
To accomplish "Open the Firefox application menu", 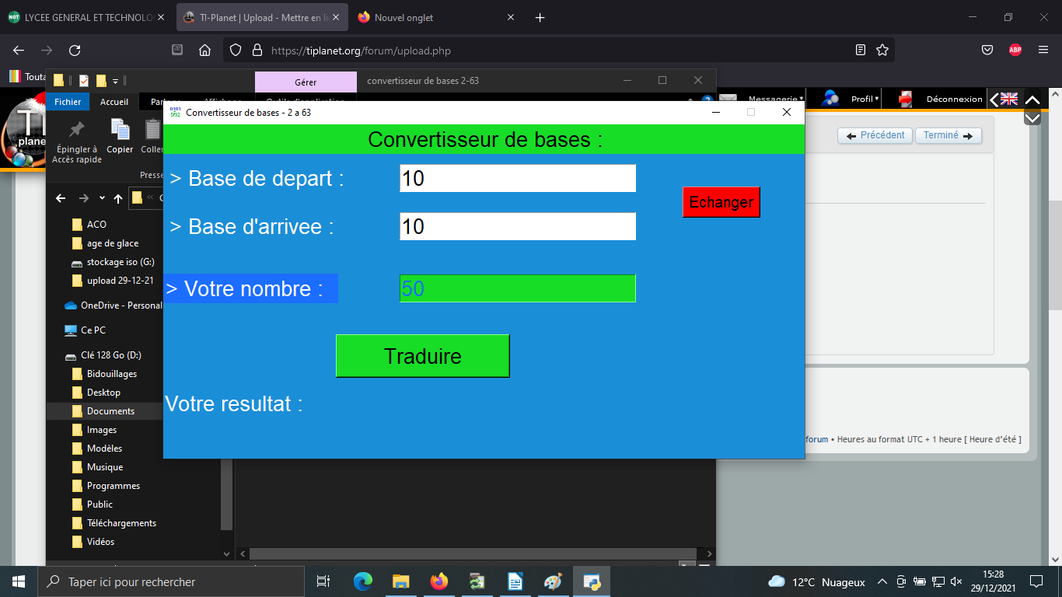I will pyautogui.click(x=1043, y=51).
